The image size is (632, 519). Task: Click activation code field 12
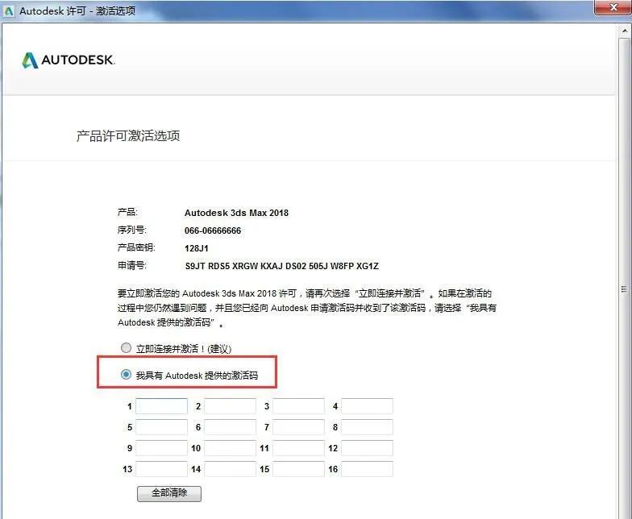368,448
